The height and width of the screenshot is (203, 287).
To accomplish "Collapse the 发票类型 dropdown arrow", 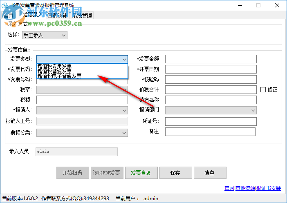I will coord(124,59).
